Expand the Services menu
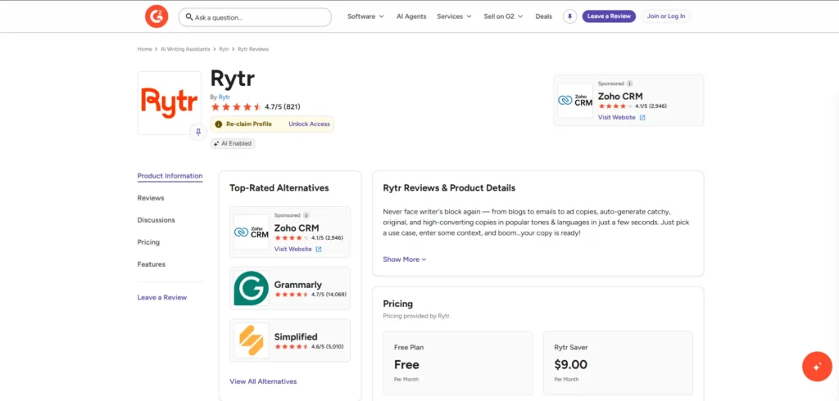Image resolution: width=839 pixels, height=401 pixels. (454, 16)
